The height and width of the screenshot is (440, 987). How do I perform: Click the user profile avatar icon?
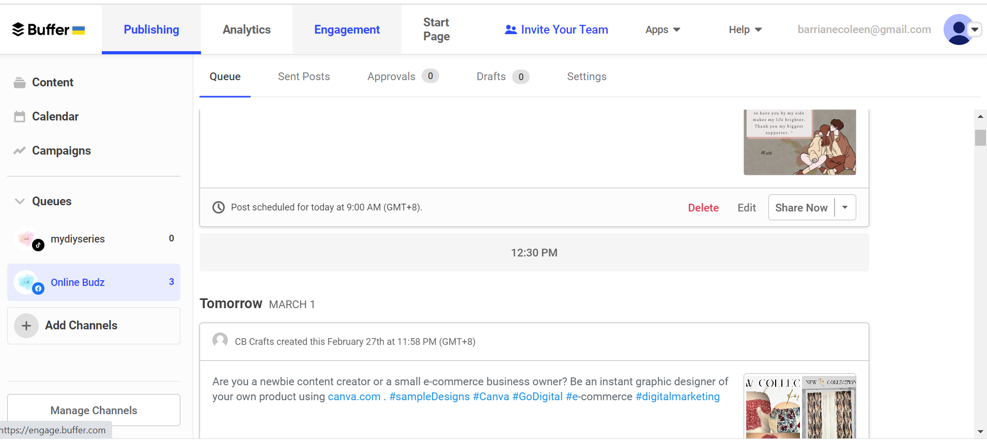958,29
